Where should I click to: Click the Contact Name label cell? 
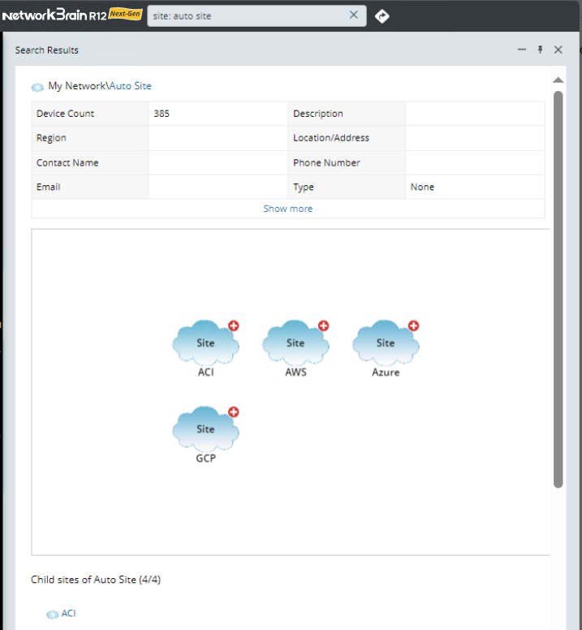coord(90,162)
